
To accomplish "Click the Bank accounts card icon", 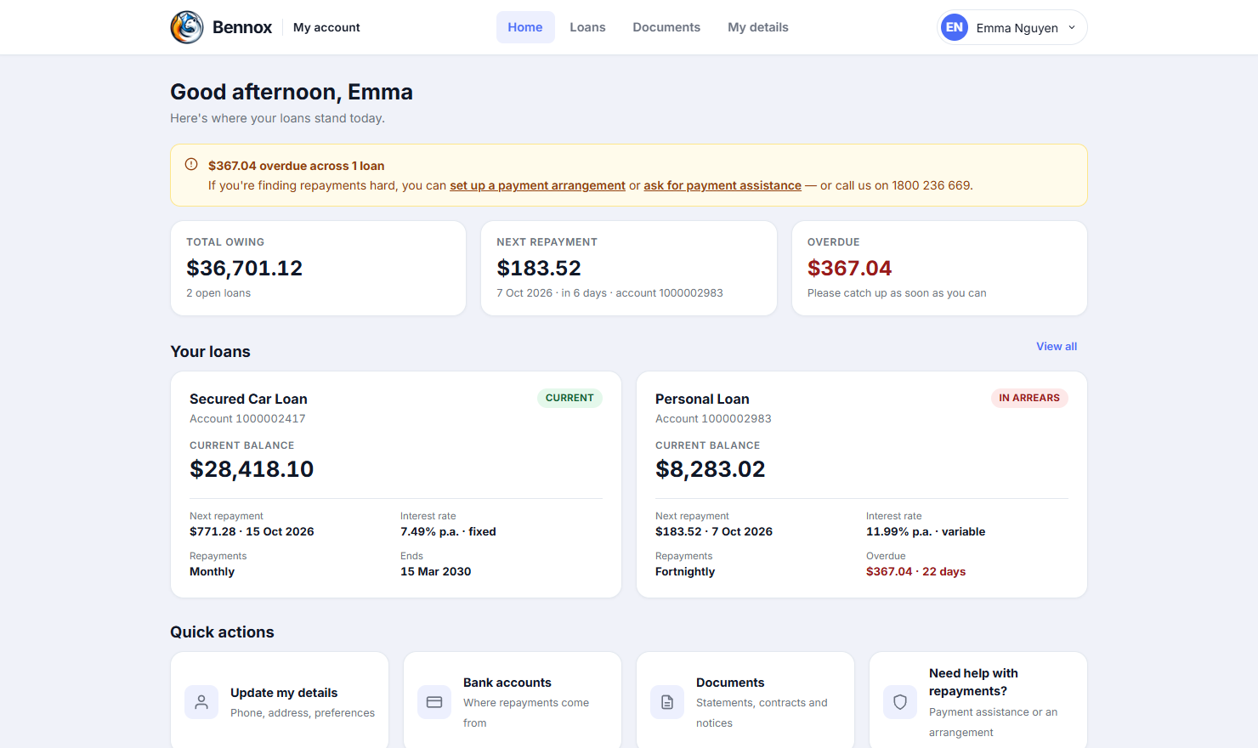I will point(434,702).
